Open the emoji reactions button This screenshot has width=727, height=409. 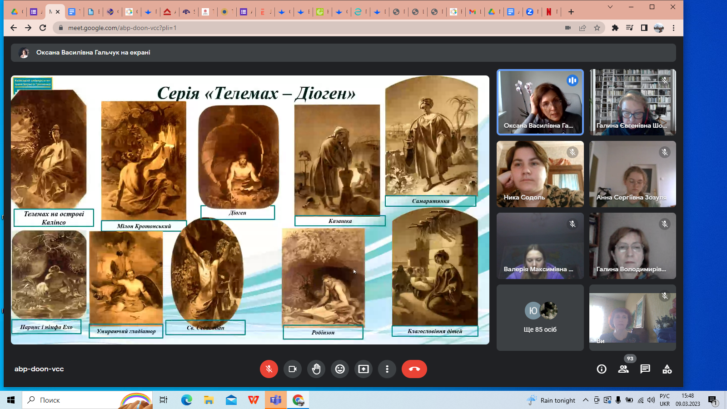pos(340,369)
